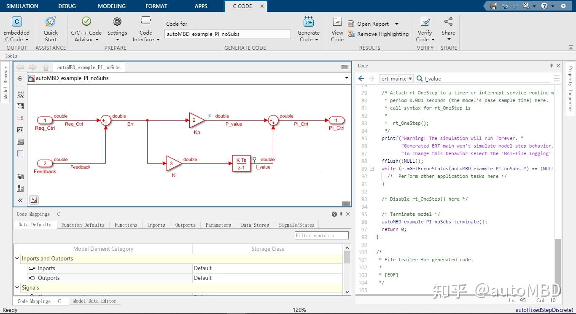
Task: Select the Annotation text tool in the palette
Action: click(x=20, y=130)
